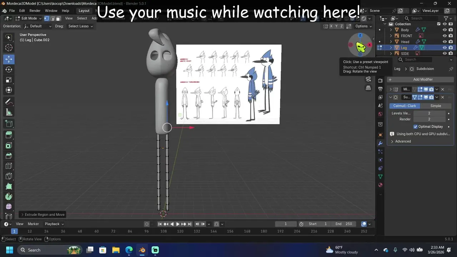The width and height of the screenshot is (457, 257).
Task: Enable edge select mode
Action: click(52, 18)
